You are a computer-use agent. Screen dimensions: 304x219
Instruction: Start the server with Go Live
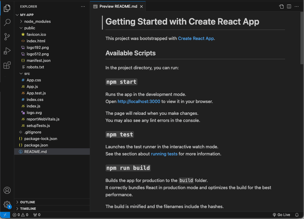coord(281,215)
